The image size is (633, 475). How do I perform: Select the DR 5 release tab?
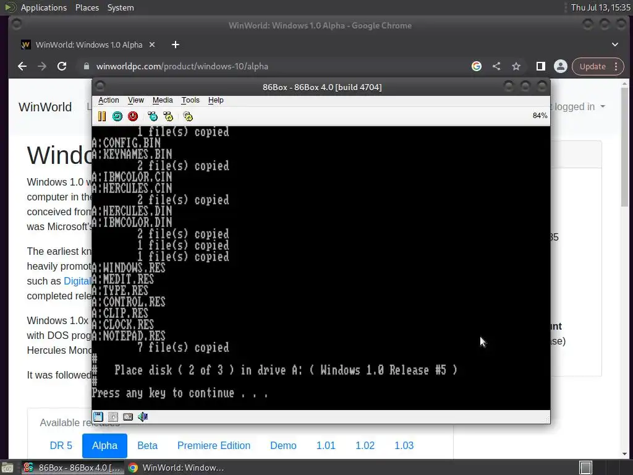coord(61,445)
